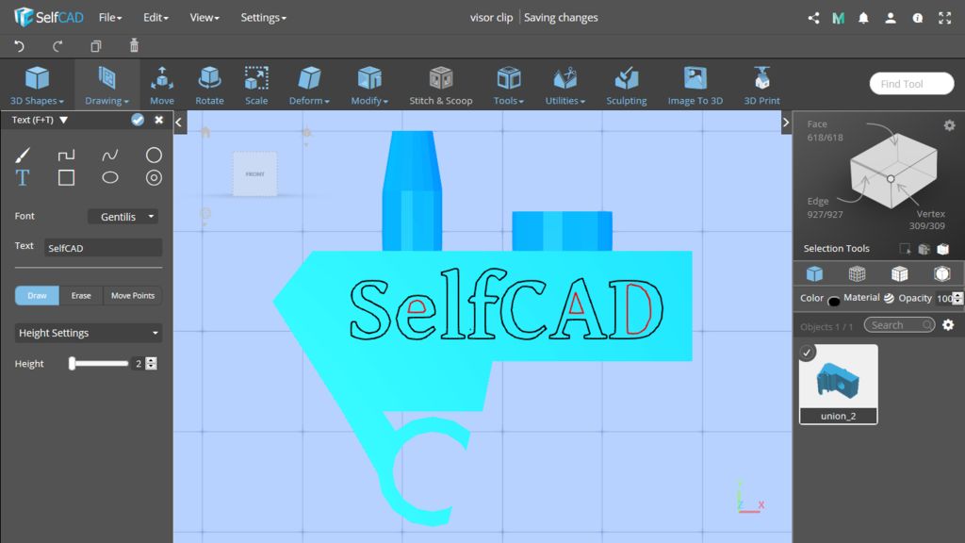
Task: Click the copy object icon
Action: pos(95,46)
